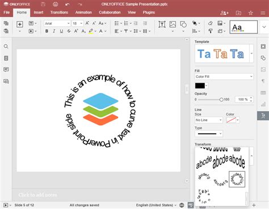This screenshot has height=209, width=269.
Task: Open the start slideshow dropdown
Action: 36,31
